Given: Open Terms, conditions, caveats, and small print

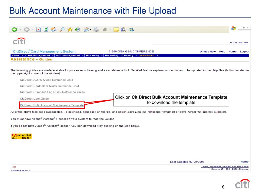Looking at the screenshot, I should click(225, 167).
